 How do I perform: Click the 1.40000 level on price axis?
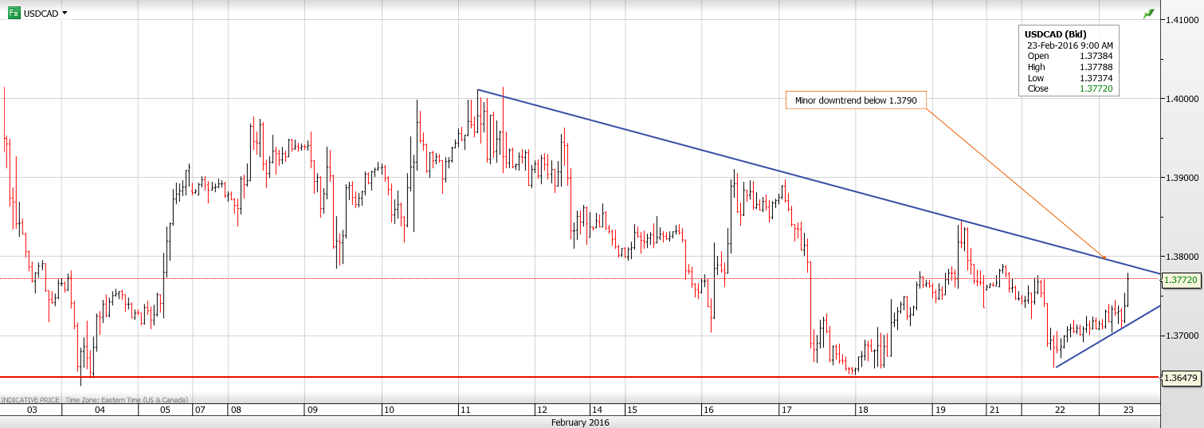pyautogui.click(x=1183, y=99)
